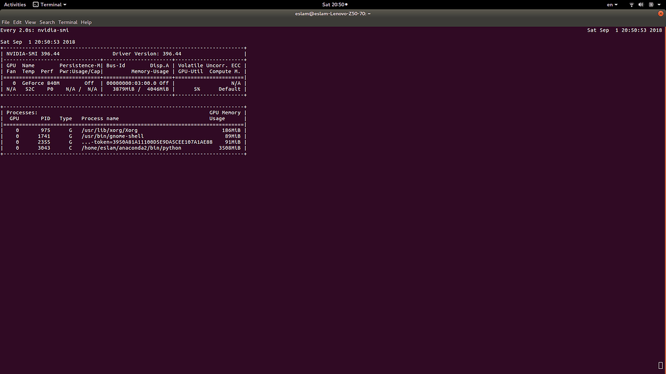Click the volume speaker icon
The image size is (666, 374).
click(641, 4)
